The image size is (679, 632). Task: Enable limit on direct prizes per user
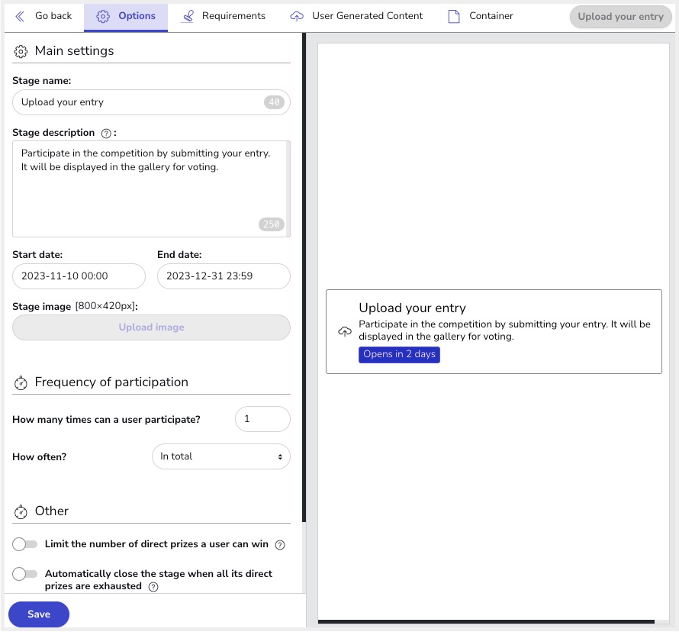(x=25, y=544)
